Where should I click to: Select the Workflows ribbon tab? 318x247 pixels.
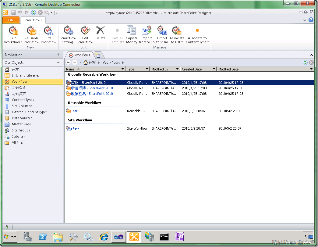click(x=33, y=20)
